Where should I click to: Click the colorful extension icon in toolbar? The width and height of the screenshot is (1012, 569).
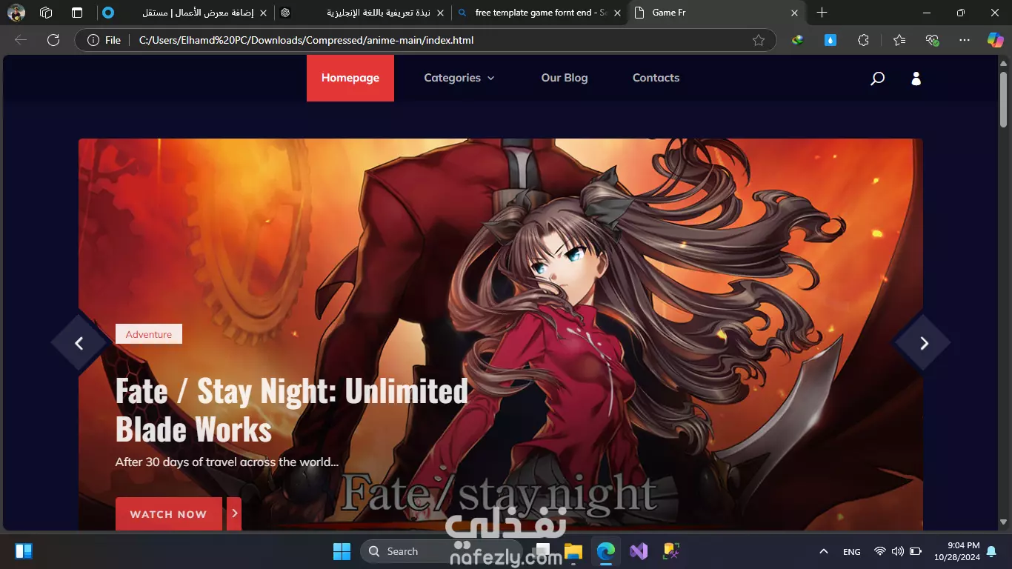click(797, 40)
